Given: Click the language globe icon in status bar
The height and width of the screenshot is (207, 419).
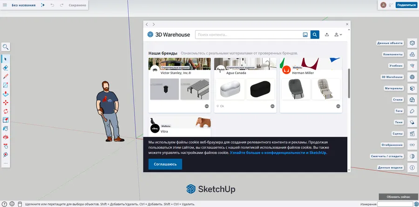Looking at the screenshot, I should click(12, 204).
